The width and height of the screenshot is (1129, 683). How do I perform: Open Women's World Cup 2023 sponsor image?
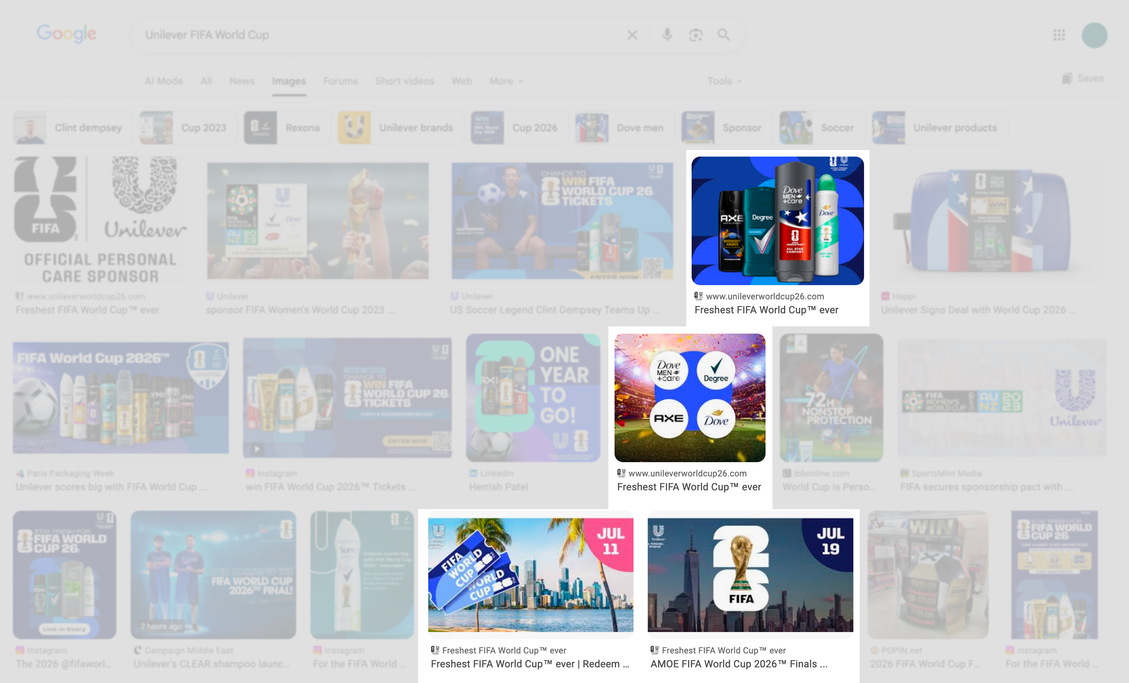point(318,221)
